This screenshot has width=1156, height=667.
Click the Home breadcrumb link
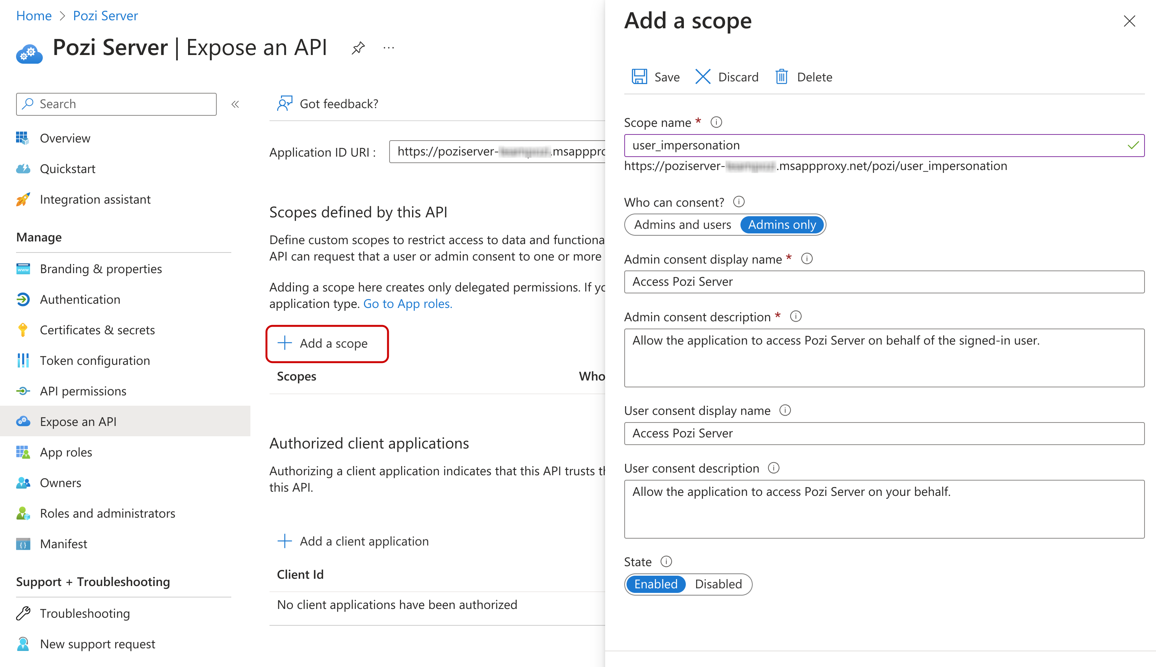point(34,16)
